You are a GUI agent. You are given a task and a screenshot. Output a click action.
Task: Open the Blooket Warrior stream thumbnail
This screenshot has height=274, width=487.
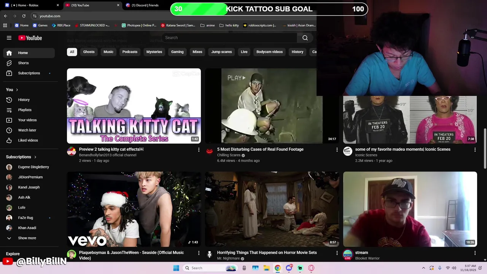coord(410,209)
